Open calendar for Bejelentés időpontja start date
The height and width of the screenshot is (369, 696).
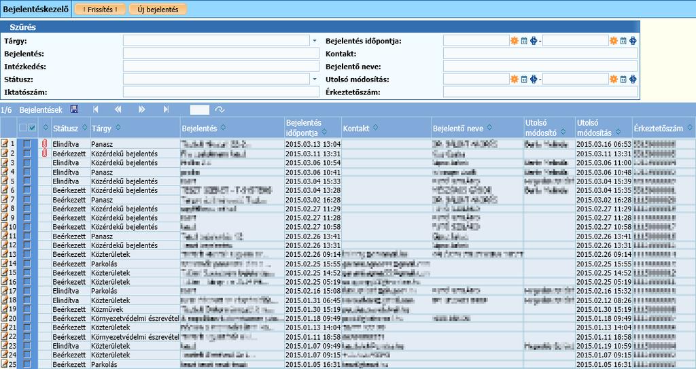(x=524, y=41)
